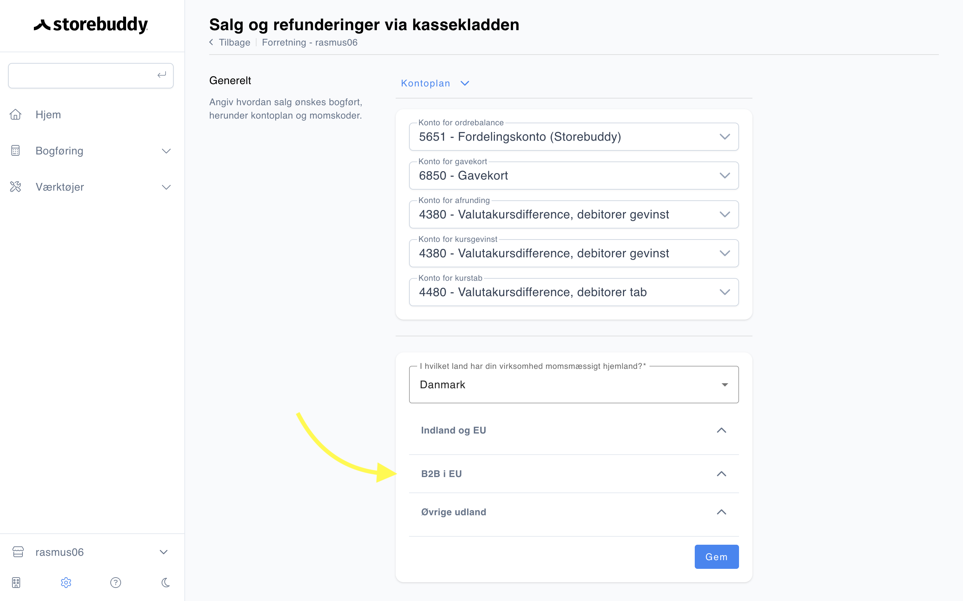
Task: Click the enter arrow in search box
Action: 162,75
